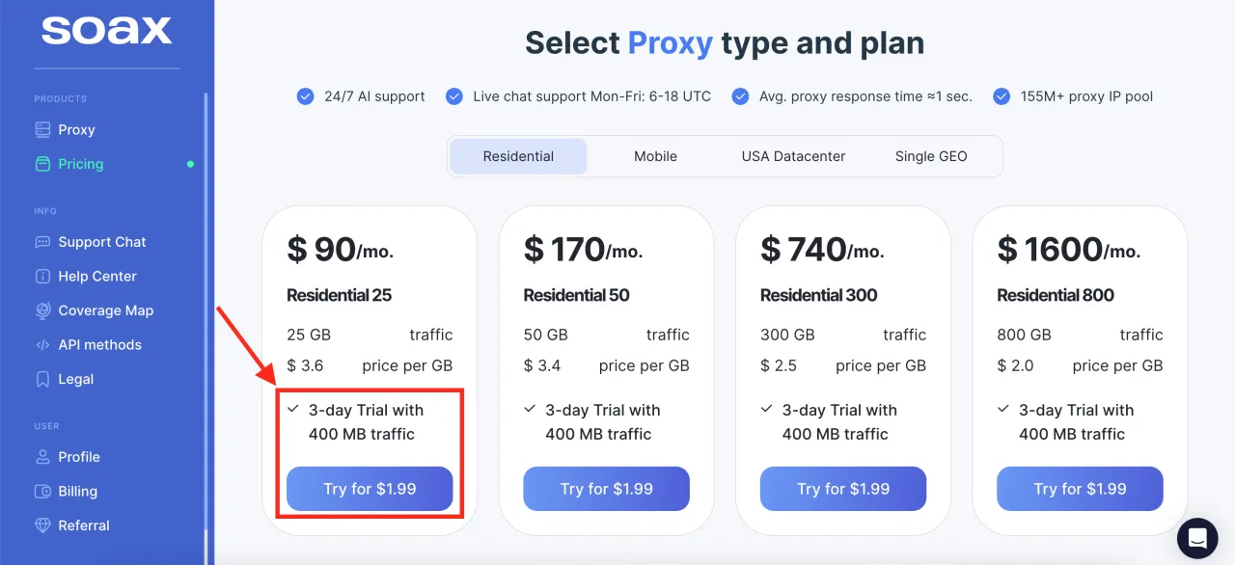Click the Help Center info icon
This screenshot has height=565, width=1235.
click(42, 277)
